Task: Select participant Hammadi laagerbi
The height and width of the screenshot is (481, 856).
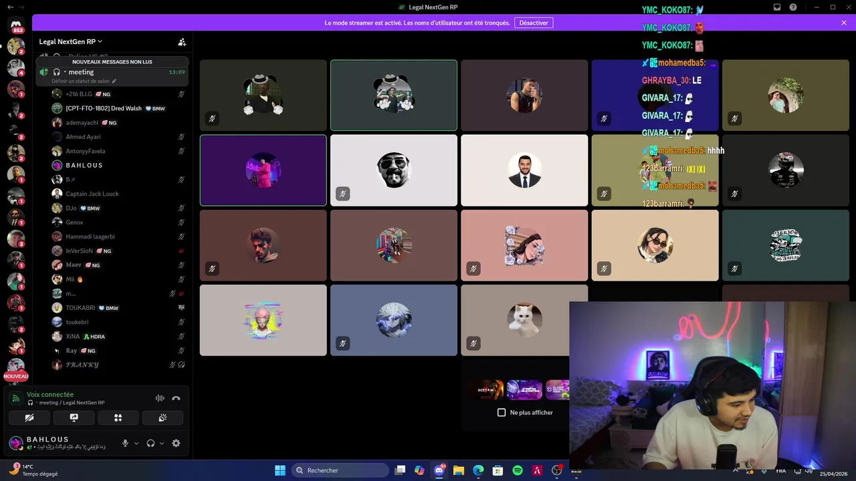Action: pyautogui.click(x=118, y=236)
